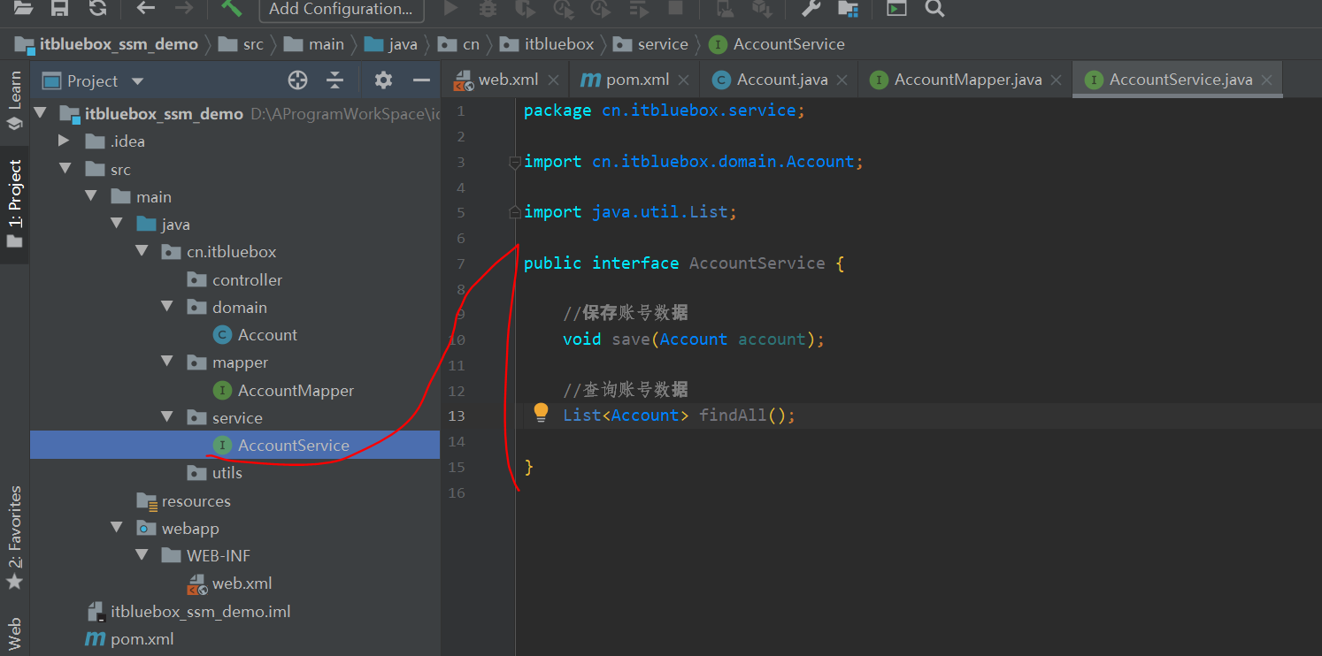Click the Run Anything terminal-like icon
This screenshot has height=656, width=1322.
coord(896,8)
